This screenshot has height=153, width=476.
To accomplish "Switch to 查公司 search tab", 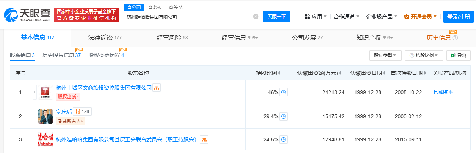I will (x=134, y=7).
